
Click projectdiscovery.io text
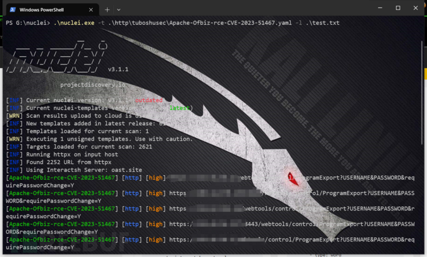pyautogui.click(x=93, y=85)
